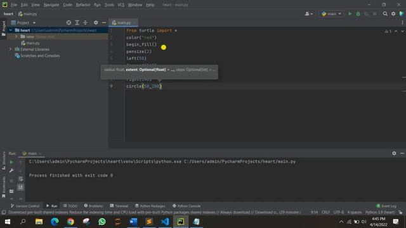Open the main run configuration dropdown
406x228 pixels.
(331, 14)
